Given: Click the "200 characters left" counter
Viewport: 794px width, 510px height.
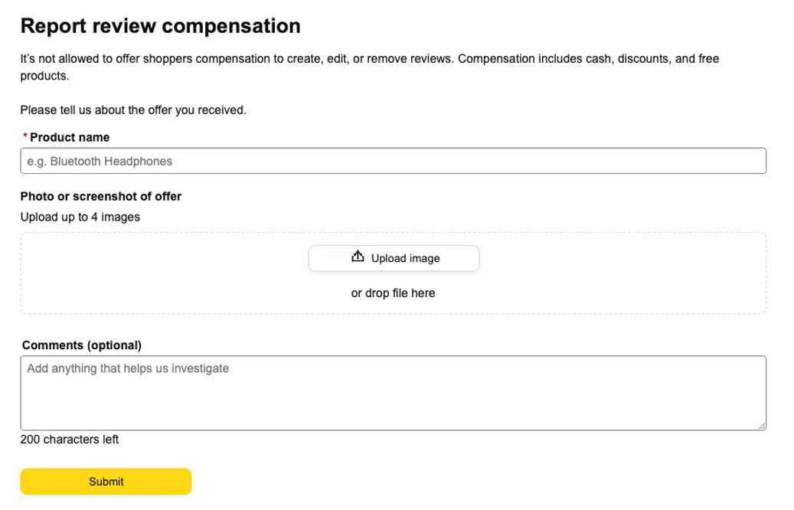Looking at the screenshot, I should tap(70, 440).
